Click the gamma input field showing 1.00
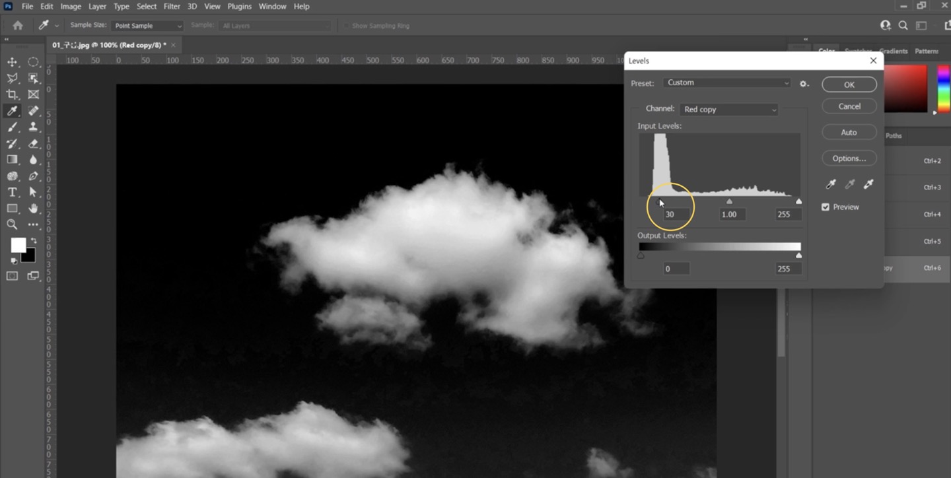 pos(732,215)
